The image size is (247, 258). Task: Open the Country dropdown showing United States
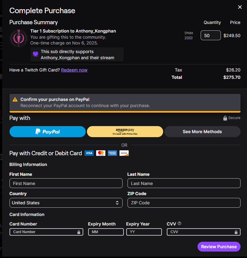[x=66, y=203]
